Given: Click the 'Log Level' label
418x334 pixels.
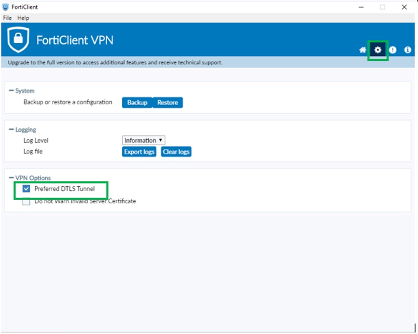Looking at the screenshot, I should point(36,140).
